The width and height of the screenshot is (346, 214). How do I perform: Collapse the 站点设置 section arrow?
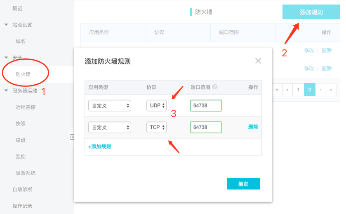point(6,25)
